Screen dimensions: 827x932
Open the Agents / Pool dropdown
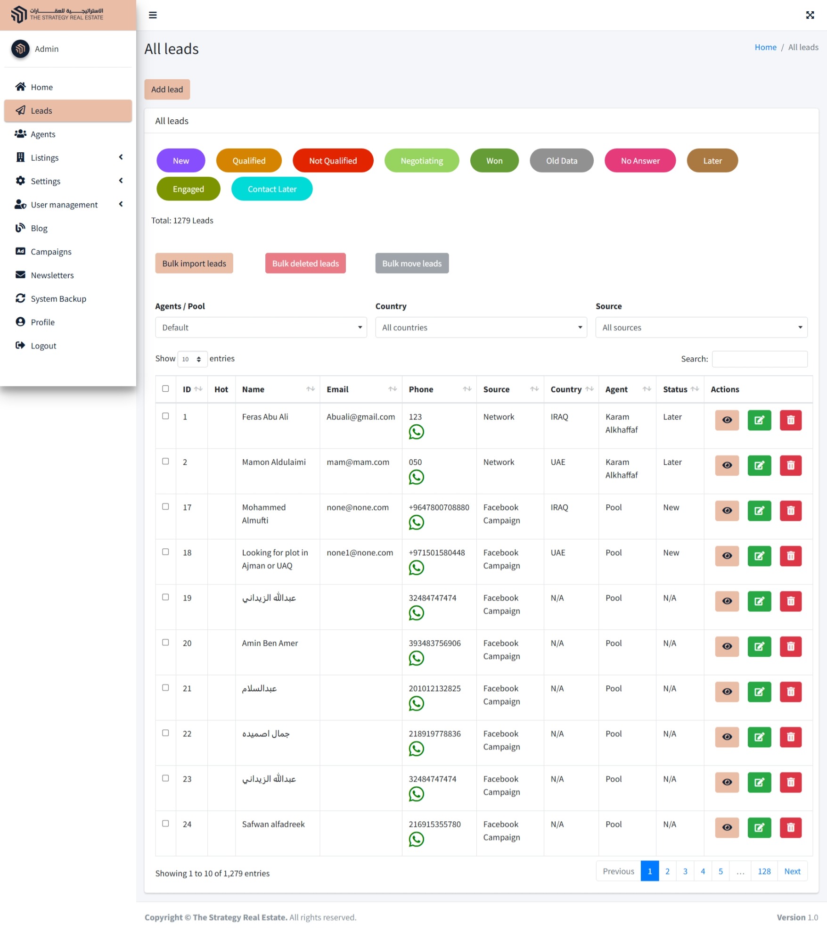(x=261, y=328)
